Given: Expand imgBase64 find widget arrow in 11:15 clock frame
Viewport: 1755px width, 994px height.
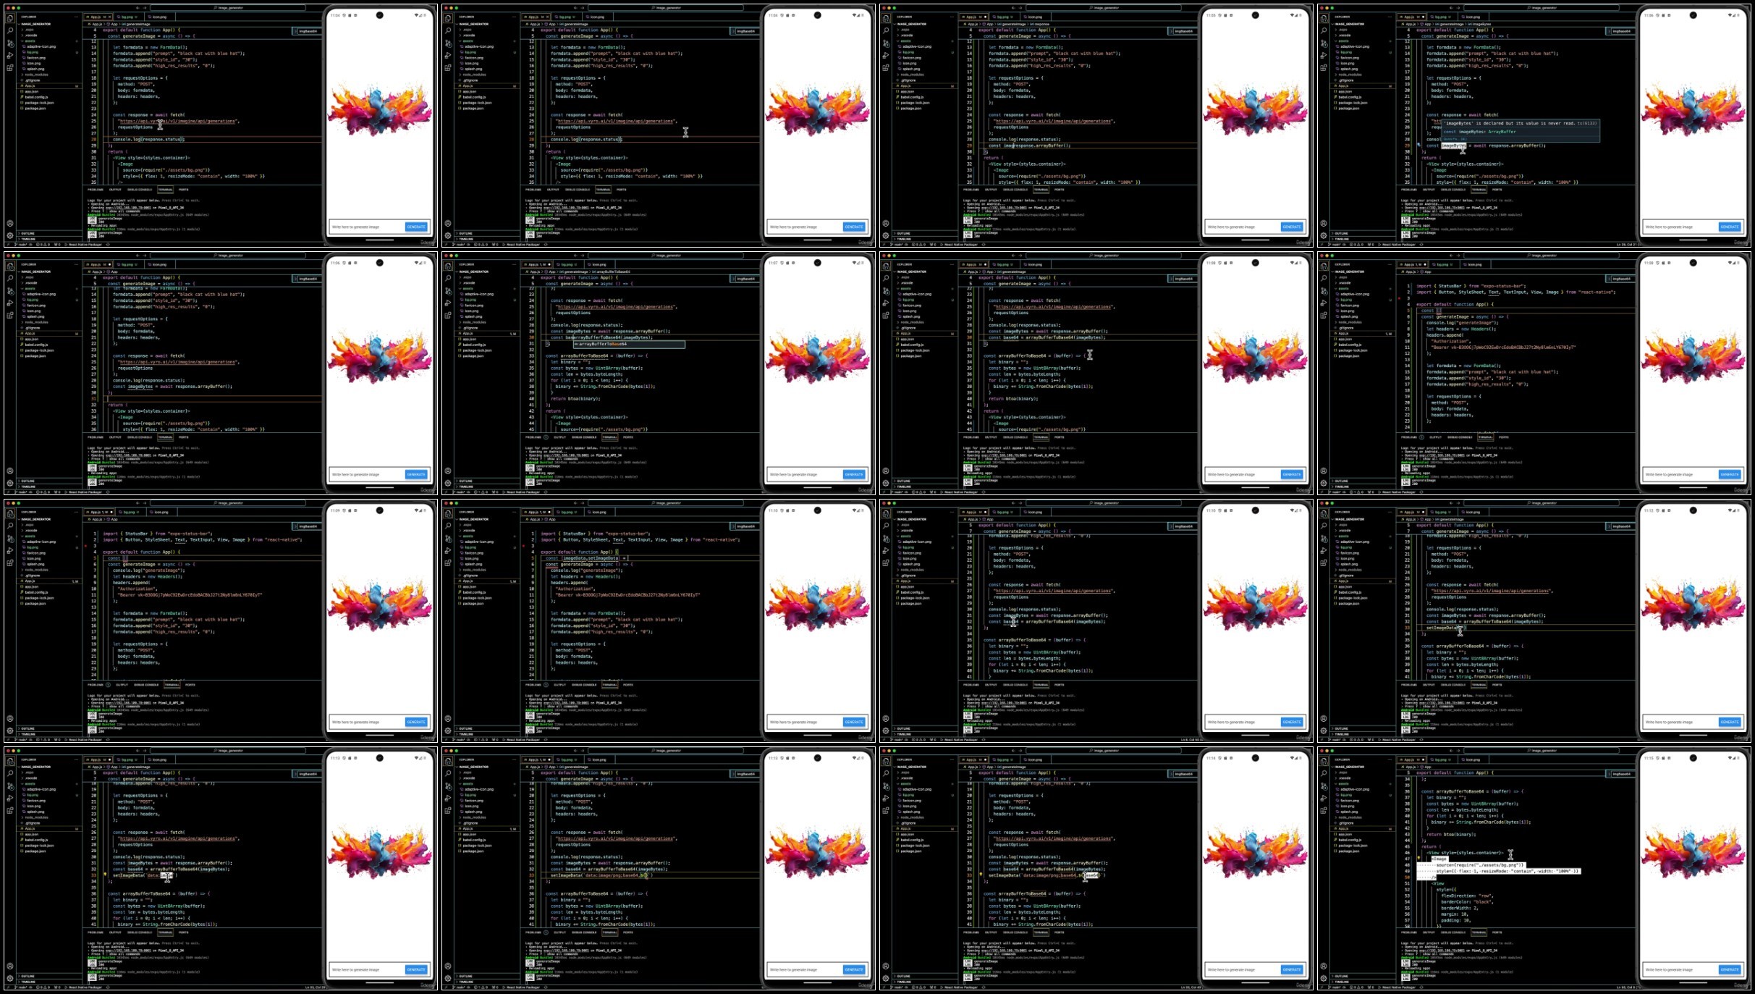Looking at the screenshot, I should point(1609,774).
